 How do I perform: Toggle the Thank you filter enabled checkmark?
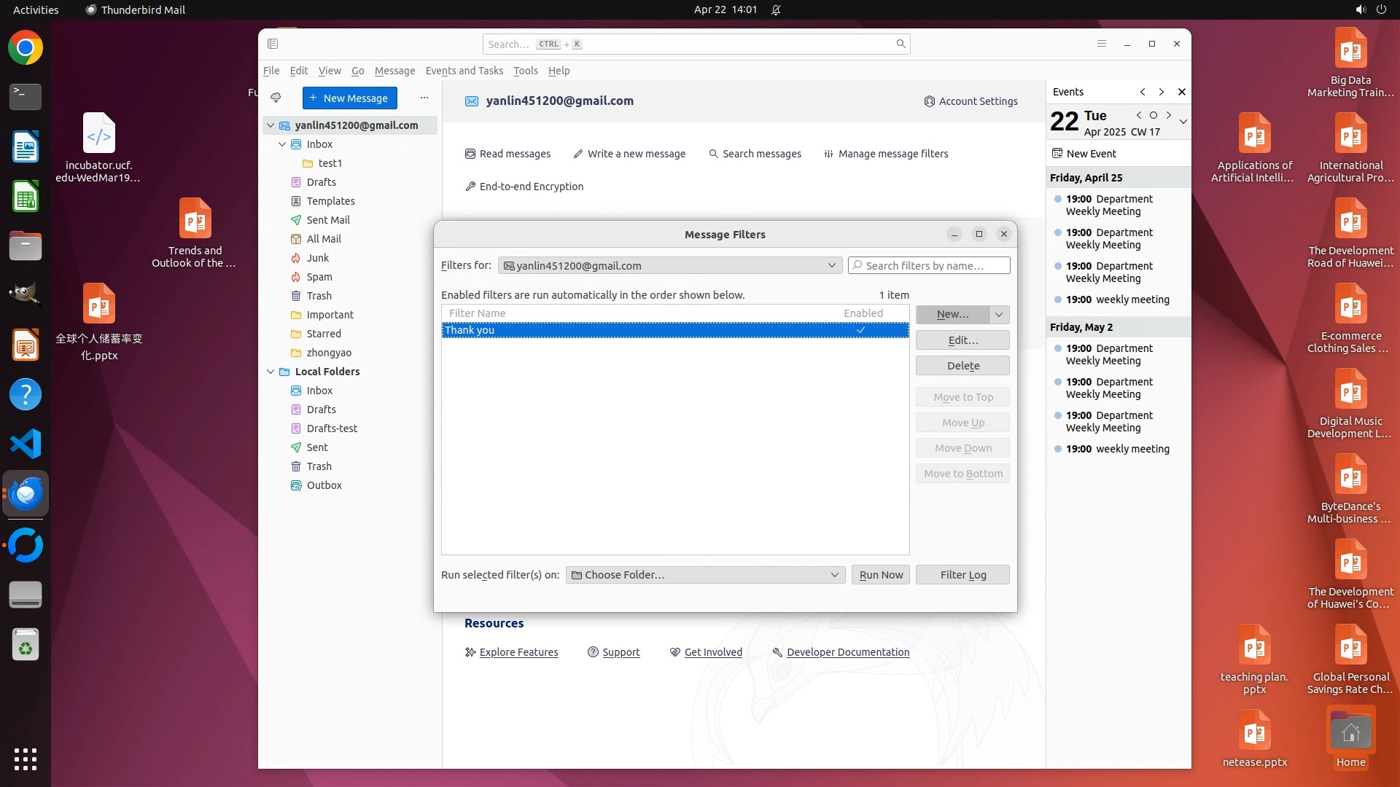(861, 330)
